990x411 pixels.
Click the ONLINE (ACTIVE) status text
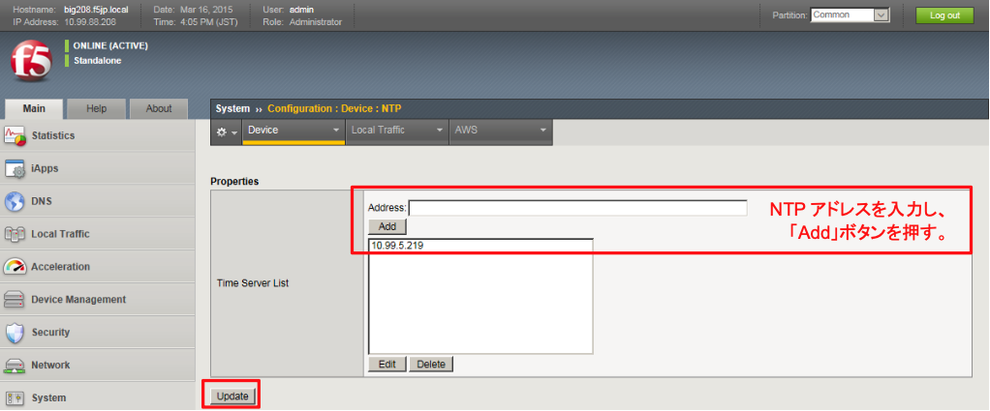[110, 46]
